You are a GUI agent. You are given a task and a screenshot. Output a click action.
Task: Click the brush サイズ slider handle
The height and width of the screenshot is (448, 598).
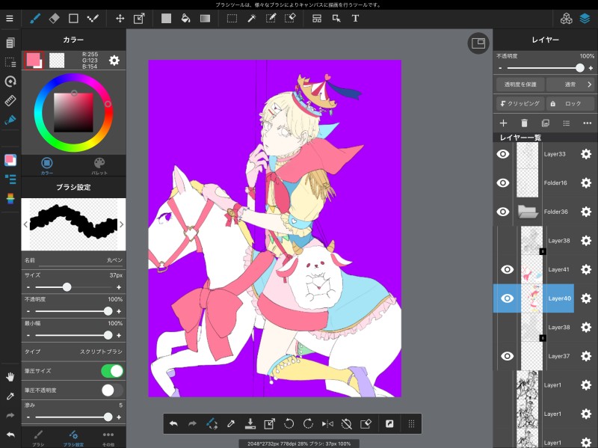tap(67, 287)
